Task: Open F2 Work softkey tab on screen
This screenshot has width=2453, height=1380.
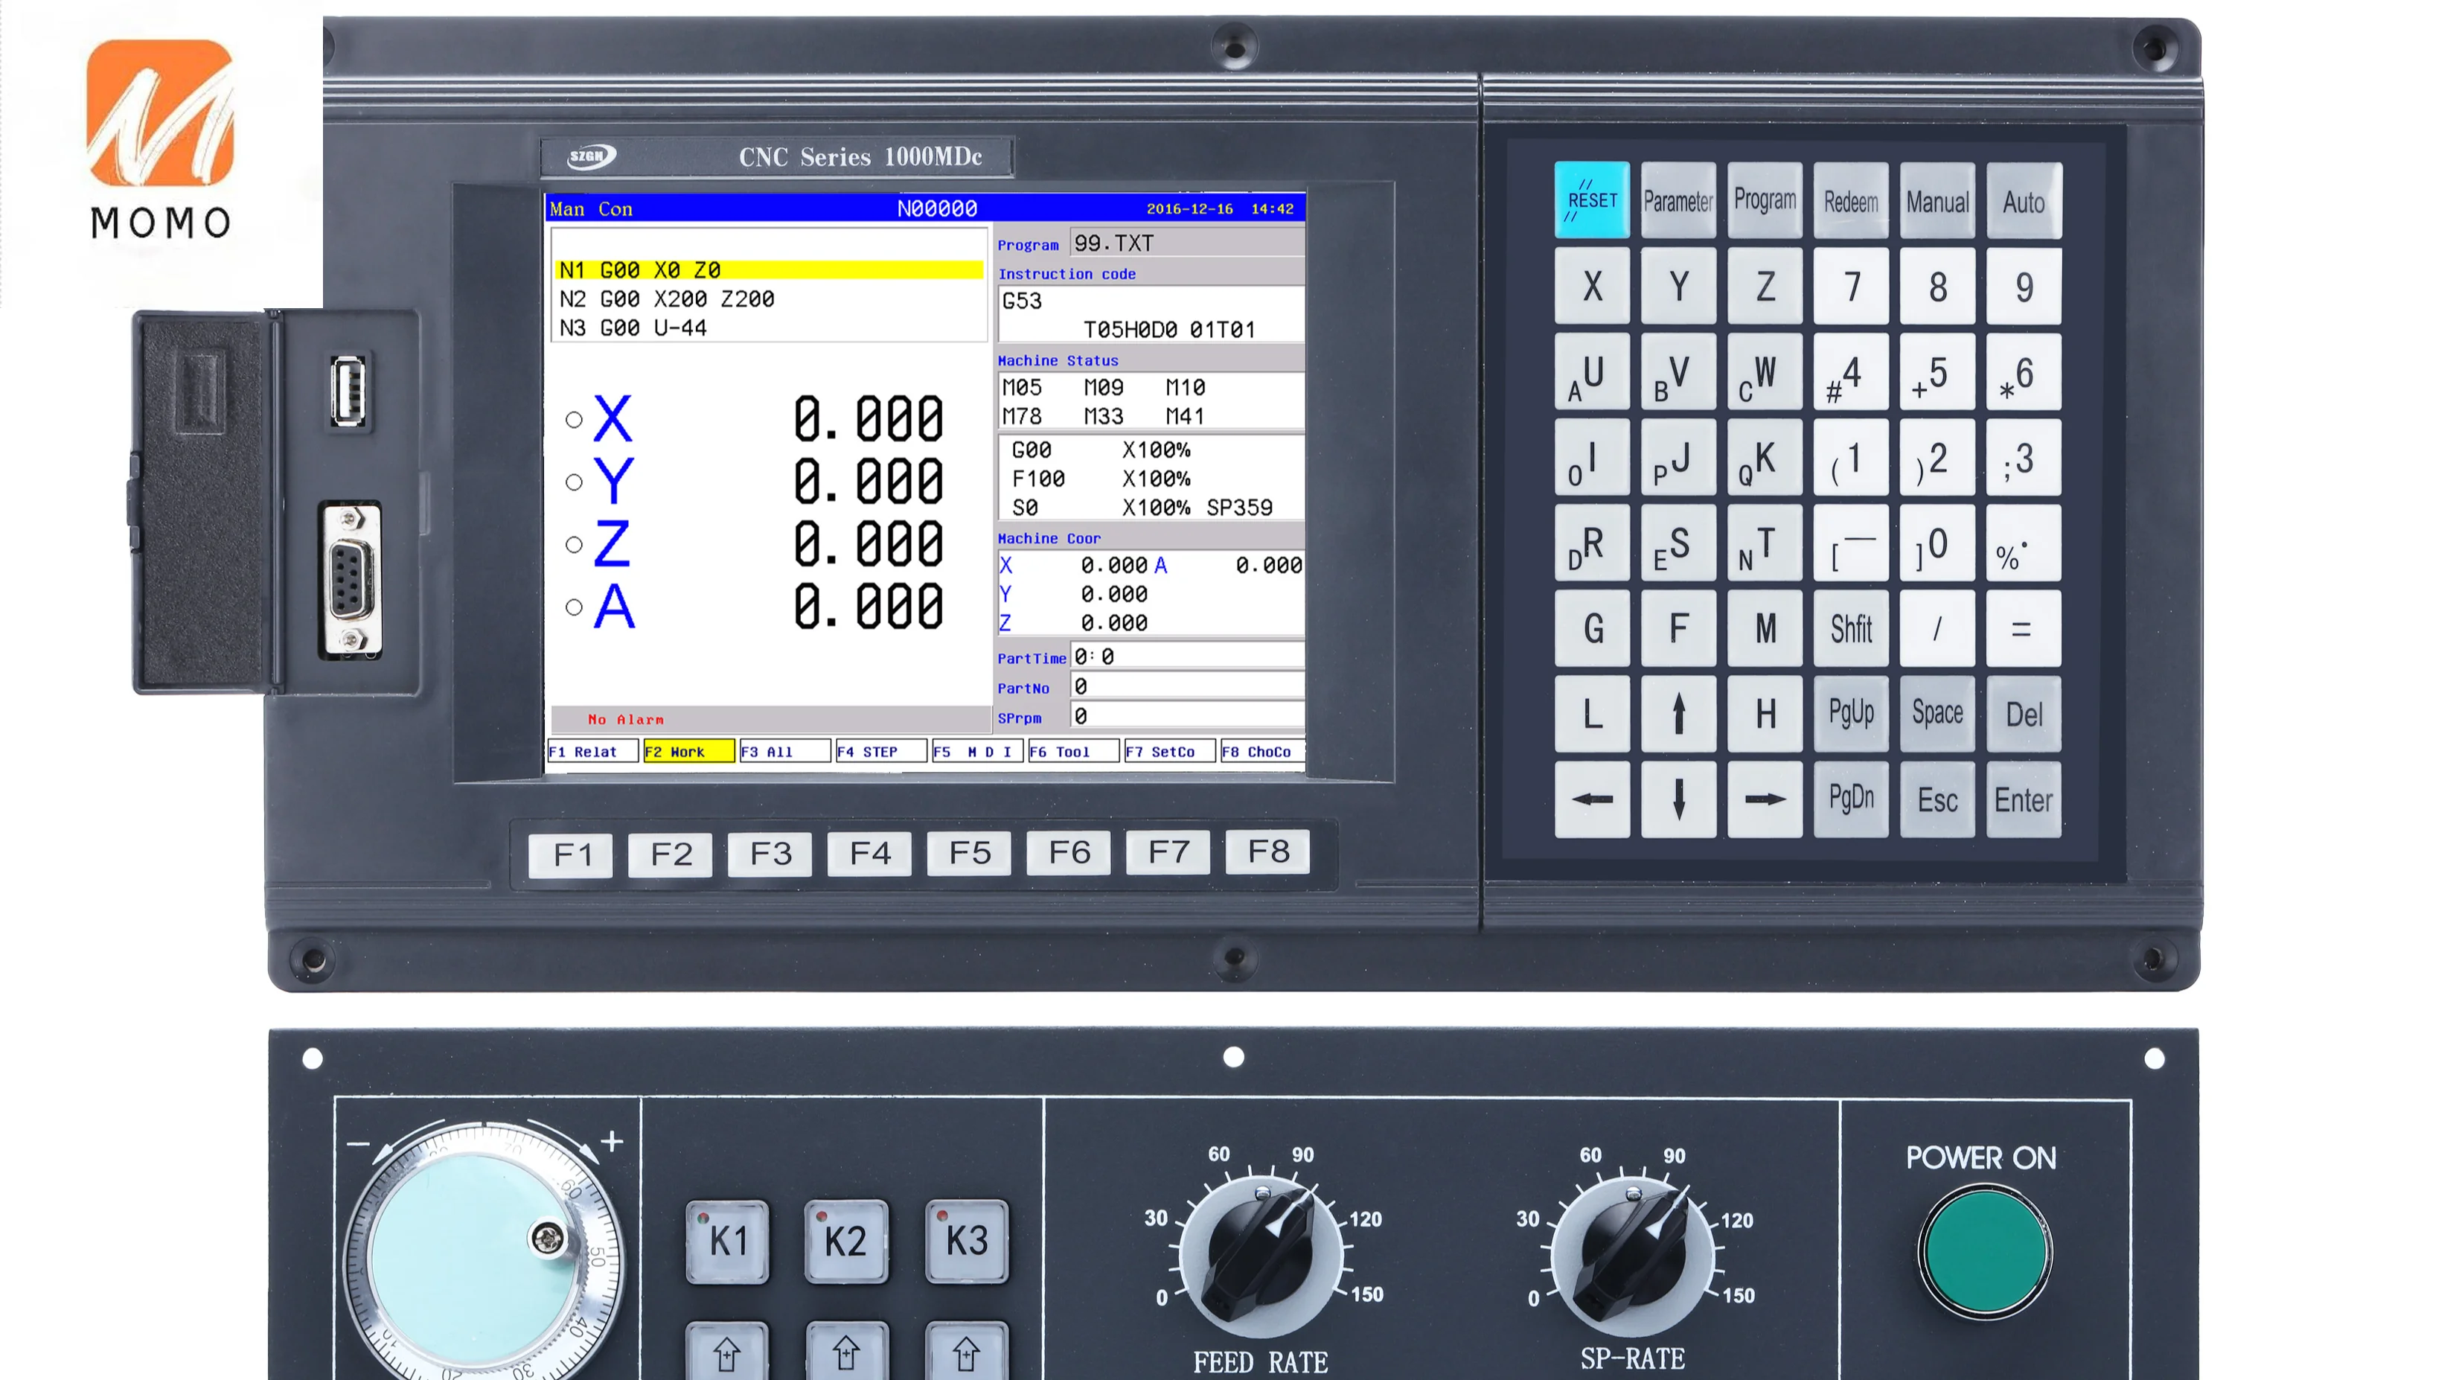Action: point(688,752)
